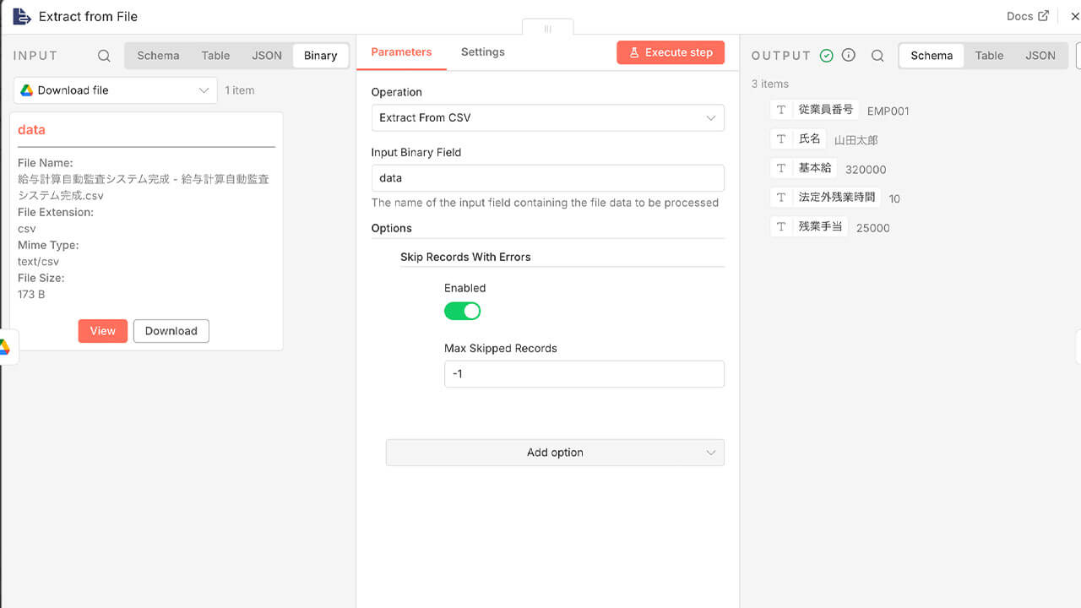Click the input panel search icon
Image resolution: width=1081 pixels, height=608 pixels.
[104, 56]
